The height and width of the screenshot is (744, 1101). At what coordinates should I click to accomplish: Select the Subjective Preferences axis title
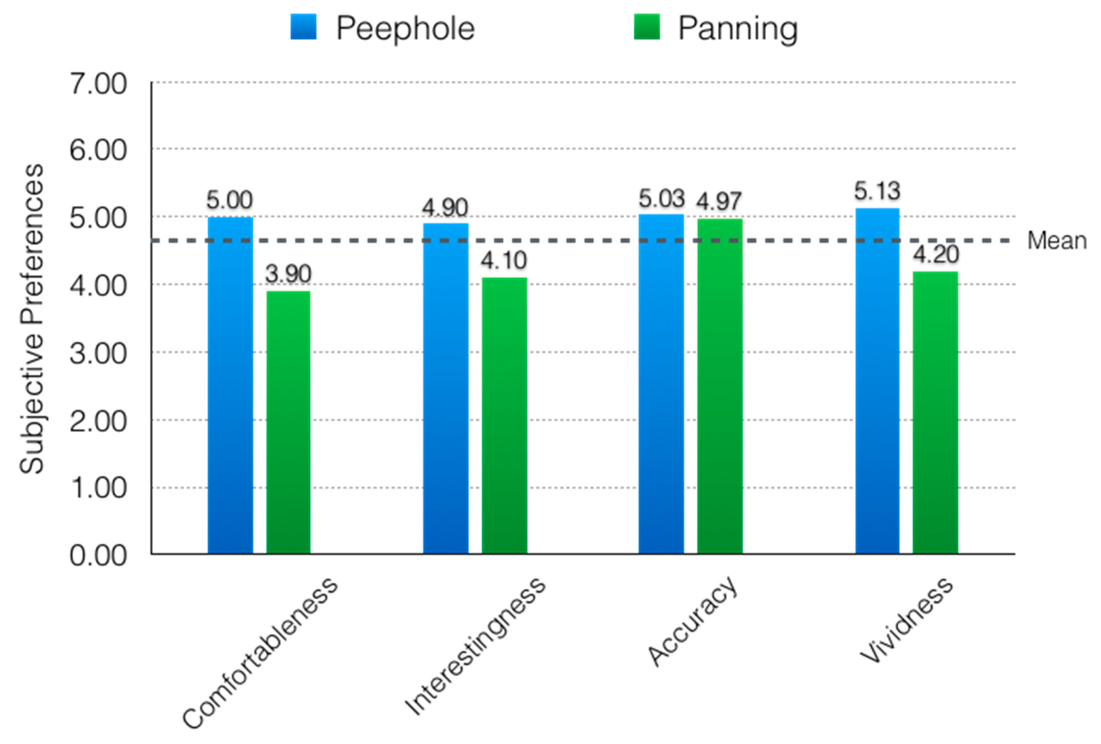tap(32, 319)
